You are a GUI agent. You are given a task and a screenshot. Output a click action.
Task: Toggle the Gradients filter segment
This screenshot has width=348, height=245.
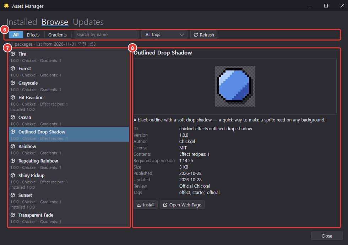(x=58, y=35)
